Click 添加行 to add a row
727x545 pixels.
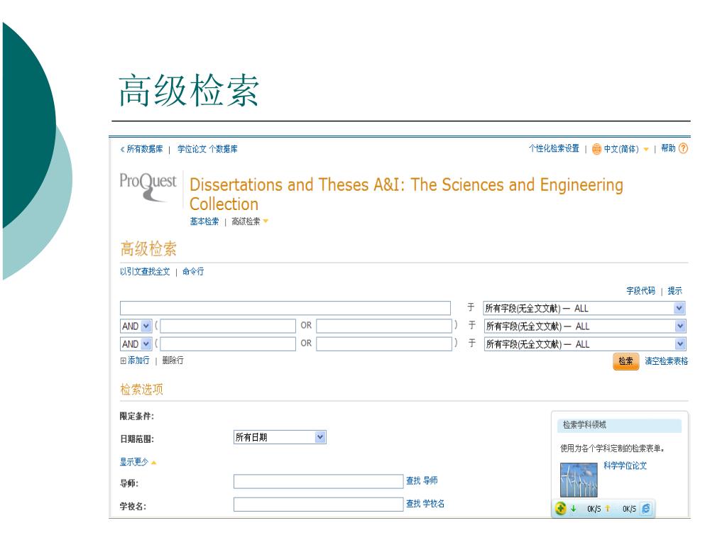tap(138, 360)
